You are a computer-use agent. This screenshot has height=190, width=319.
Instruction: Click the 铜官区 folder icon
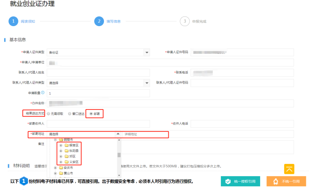click(x=66, y=145)
